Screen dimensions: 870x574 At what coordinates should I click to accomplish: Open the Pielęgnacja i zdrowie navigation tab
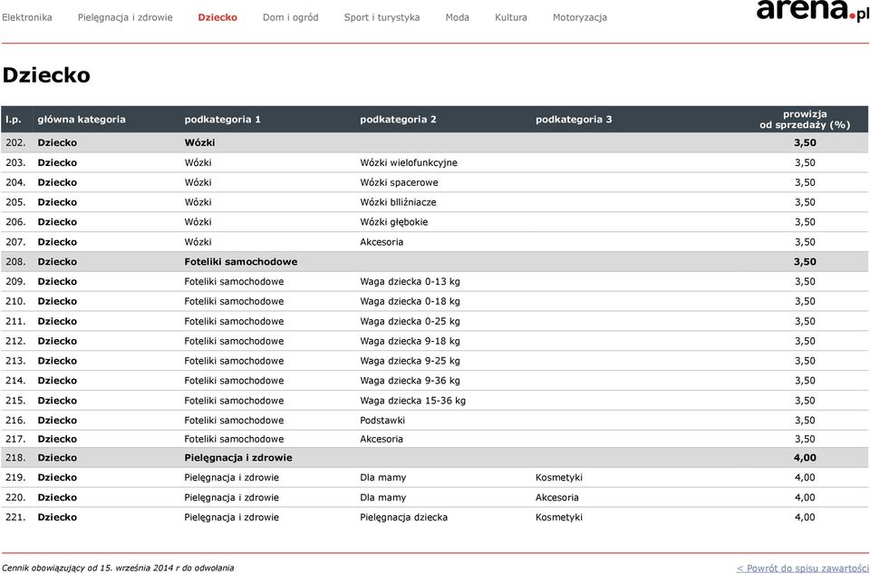pyautogui.click(x=125, y=17)
